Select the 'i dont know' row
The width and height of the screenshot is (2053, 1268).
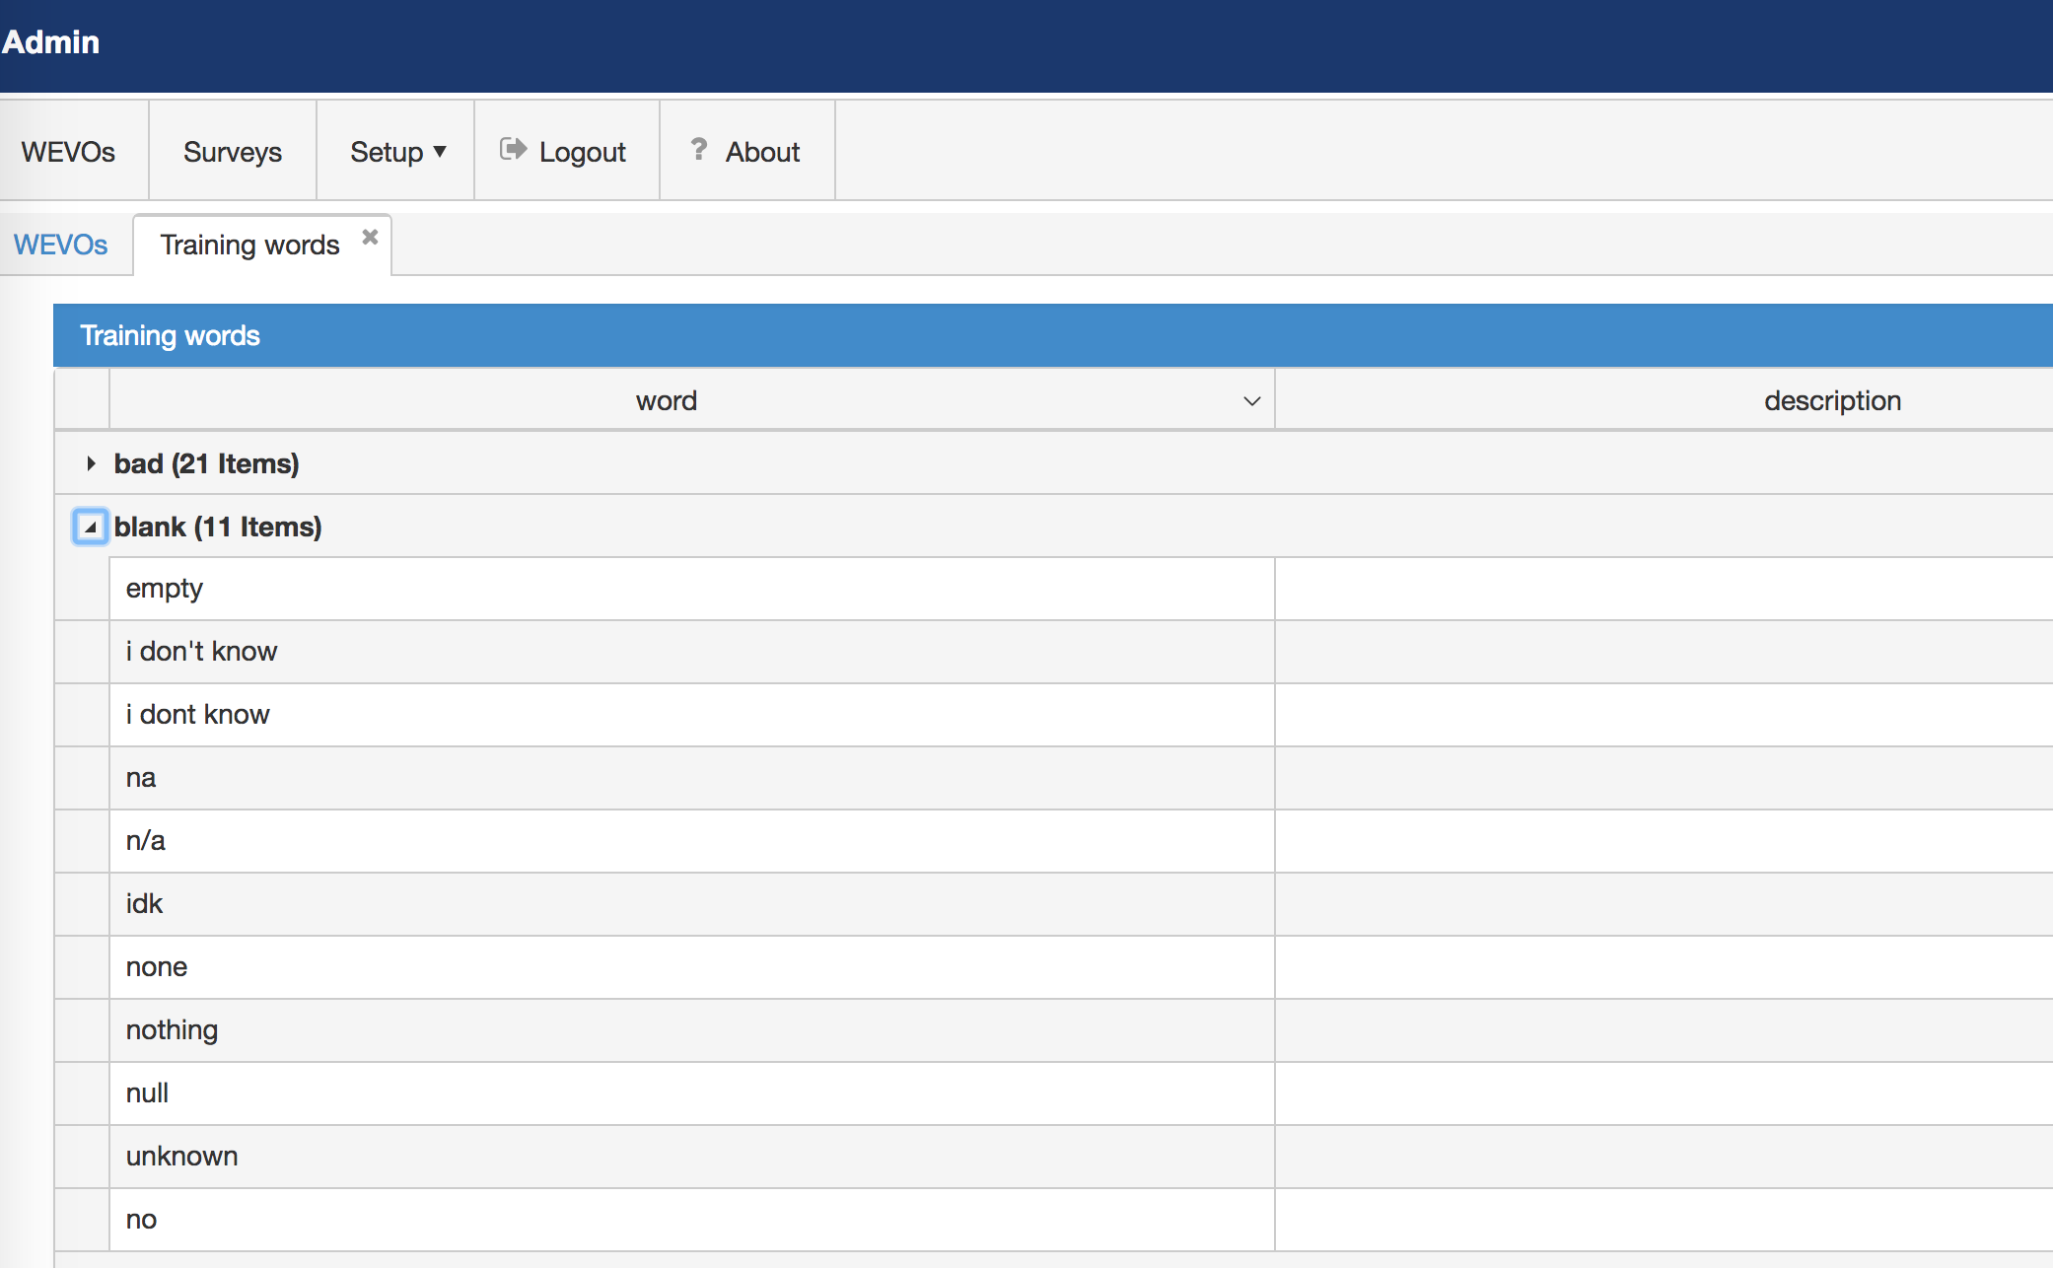pos(1054,715)
